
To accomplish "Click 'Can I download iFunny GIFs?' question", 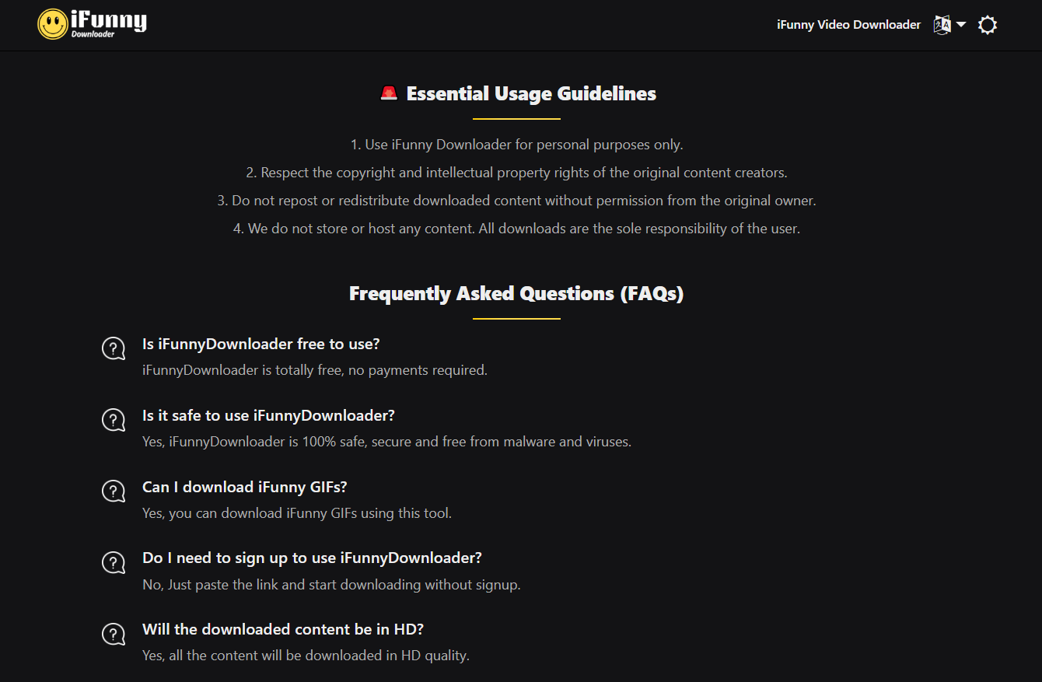I will point(245,487).
